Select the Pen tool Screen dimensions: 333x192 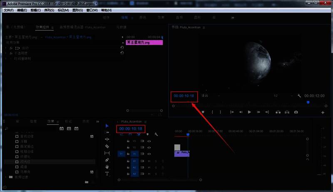pos(107,160)
